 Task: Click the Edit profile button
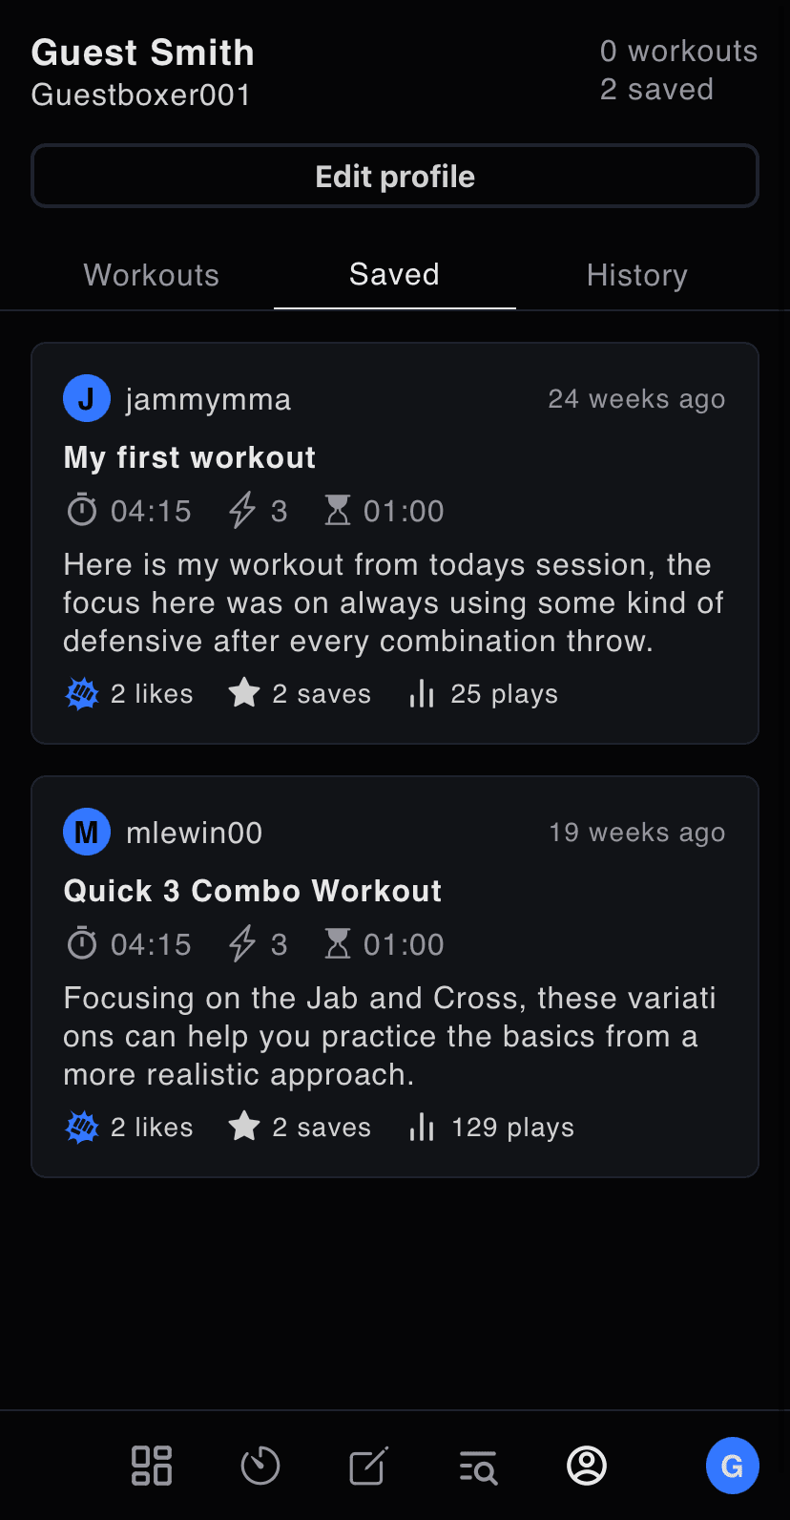pos(395,177)
